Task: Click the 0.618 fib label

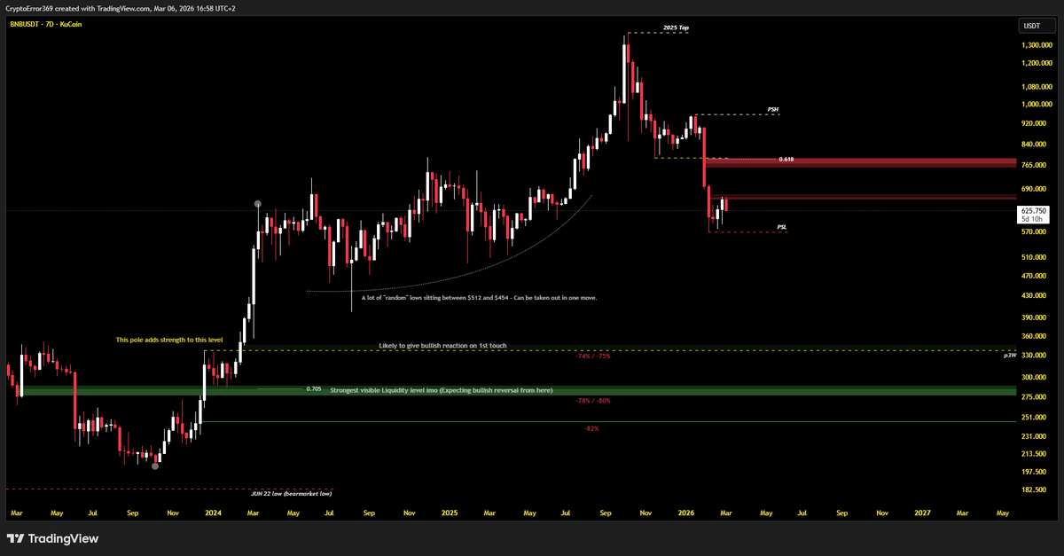Action: (786, 159)
